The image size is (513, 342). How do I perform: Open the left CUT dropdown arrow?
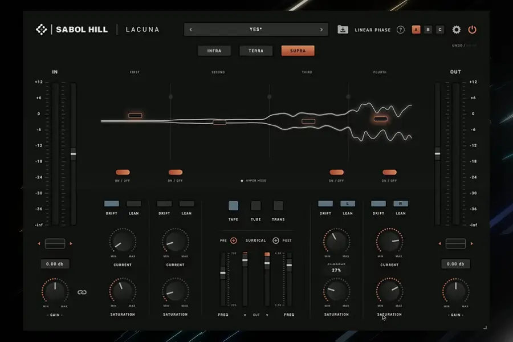click(245, 315)
